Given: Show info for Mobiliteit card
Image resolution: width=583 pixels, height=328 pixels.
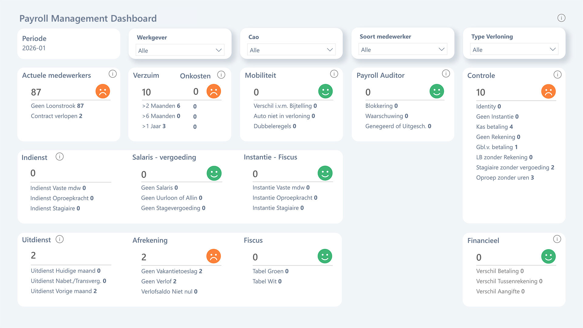Looking at the screenshot, I should coord(334,74).
